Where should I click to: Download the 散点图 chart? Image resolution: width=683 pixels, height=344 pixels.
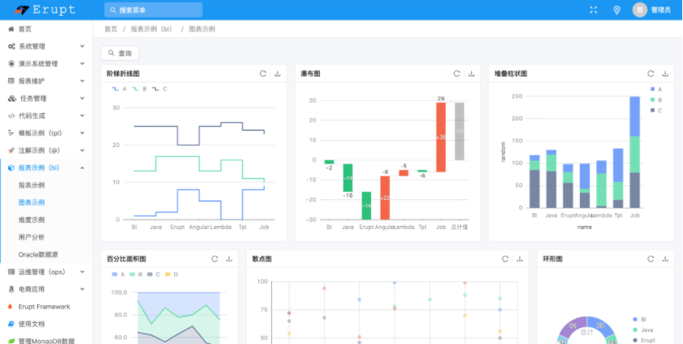[x=520, y=259]
